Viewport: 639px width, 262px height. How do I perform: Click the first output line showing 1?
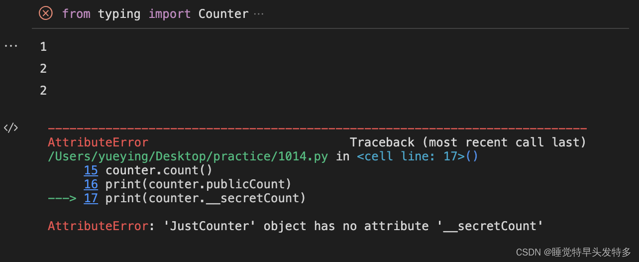pyautogui.click(x=43, y=47)
